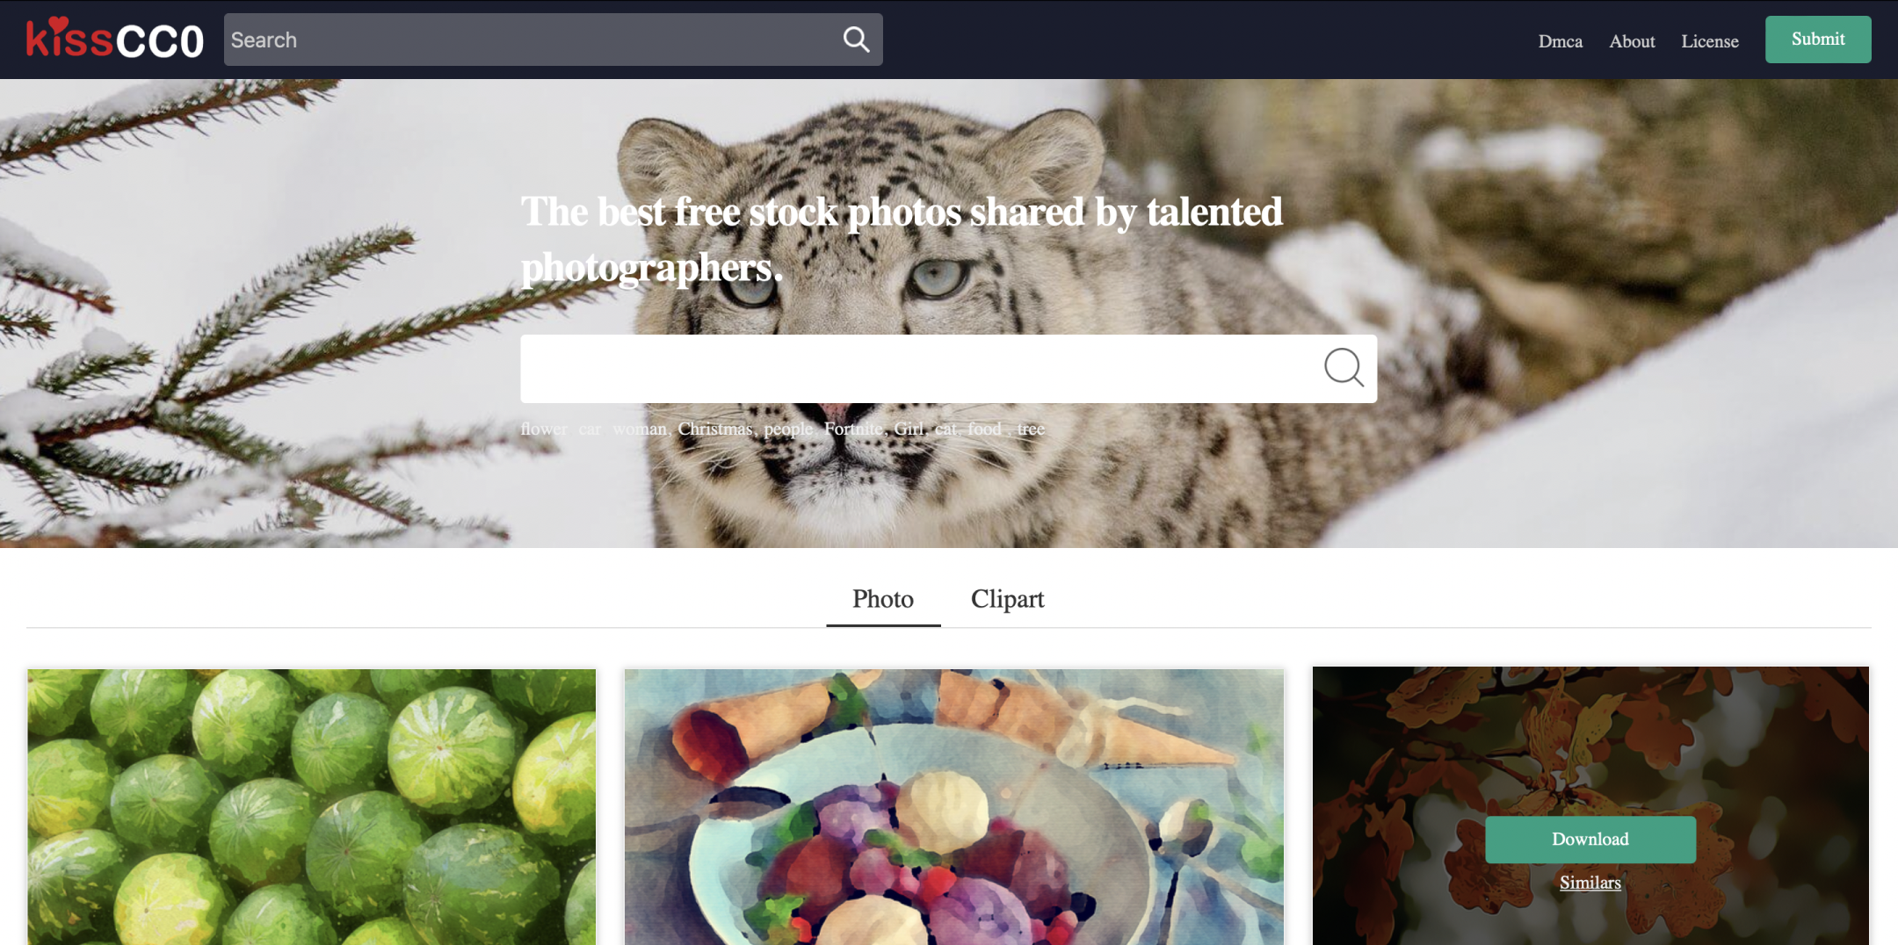Focus the header Search field
The image size is (1898, 945).
527,40
